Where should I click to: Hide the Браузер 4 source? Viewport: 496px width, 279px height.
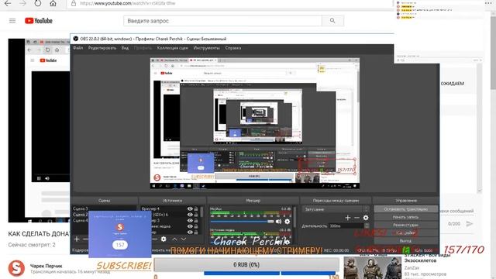[190, 208]
